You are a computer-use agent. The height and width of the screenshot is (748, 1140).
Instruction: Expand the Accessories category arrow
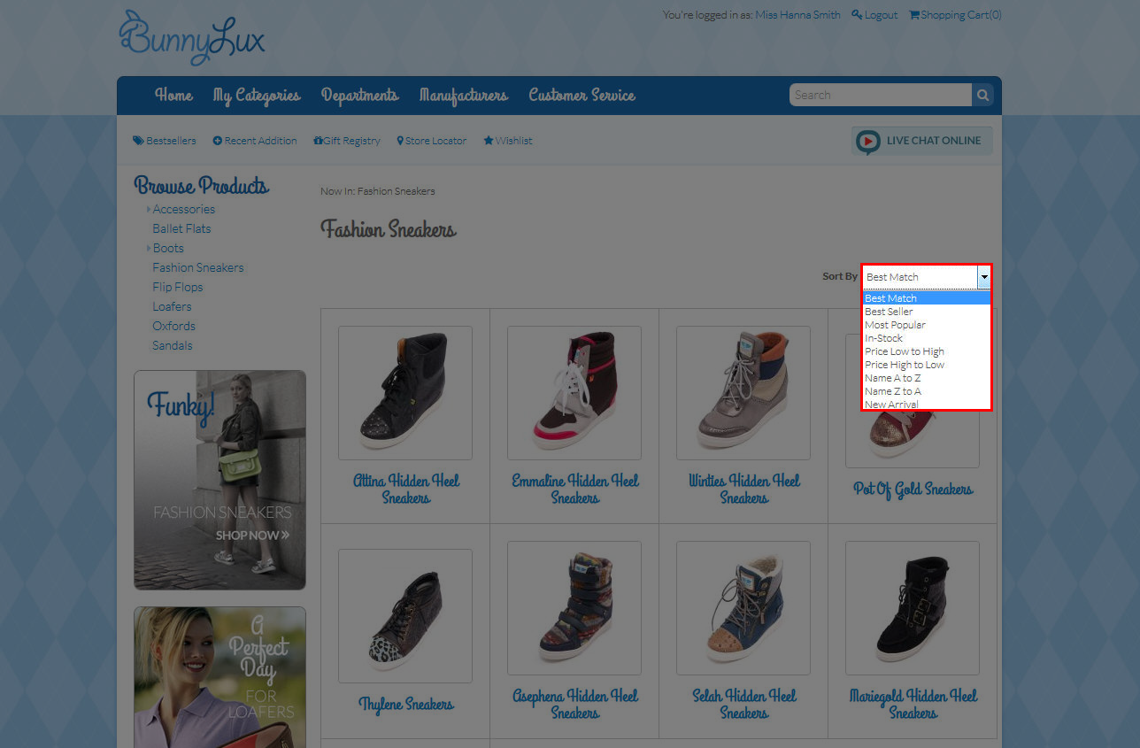click(x=149, y=210)
